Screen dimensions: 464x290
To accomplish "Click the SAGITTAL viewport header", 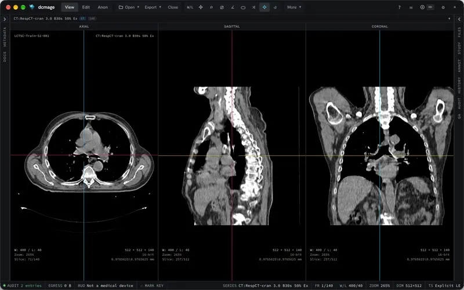I will [x=231, y=26].
